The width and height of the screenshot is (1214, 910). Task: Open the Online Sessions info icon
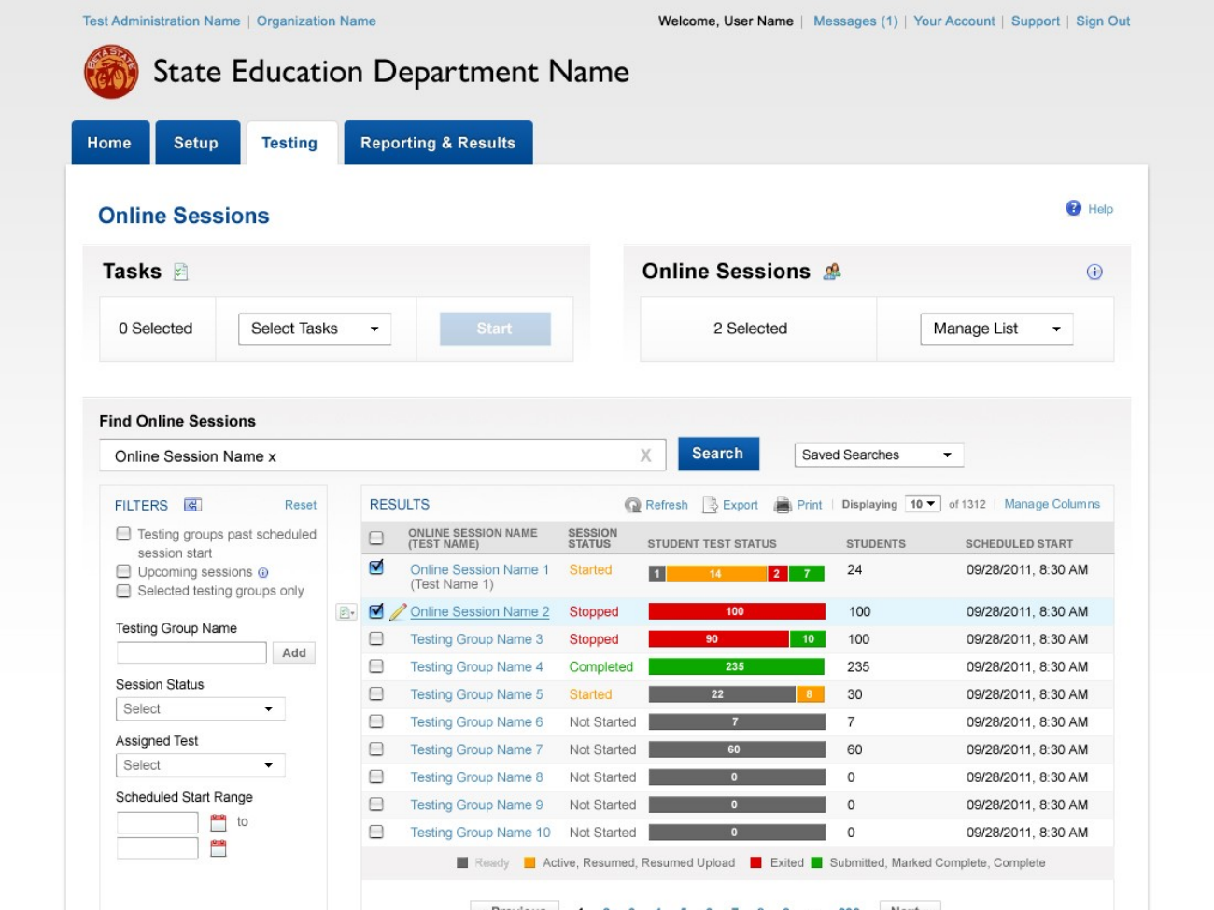point(1094,272)
